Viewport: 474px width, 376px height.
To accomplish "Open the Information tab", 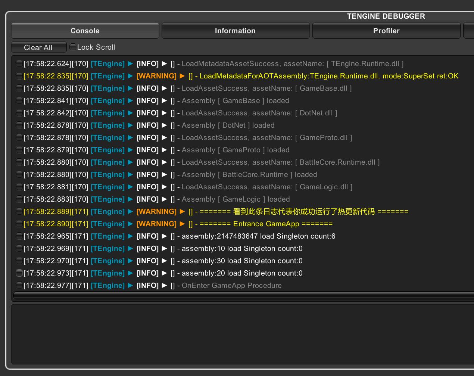I will pyautogui.click(x=236, y=31).
